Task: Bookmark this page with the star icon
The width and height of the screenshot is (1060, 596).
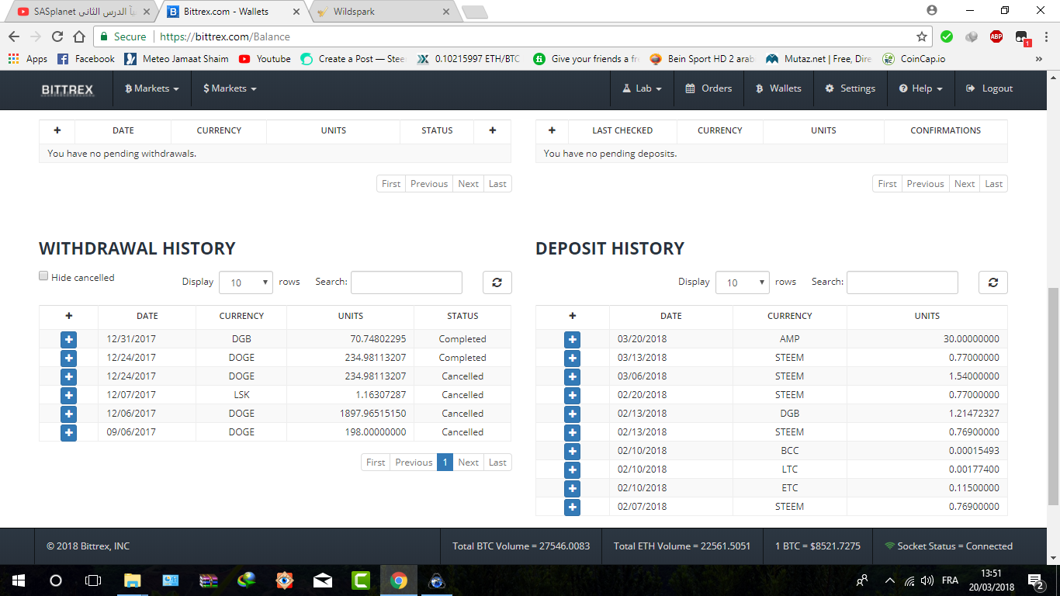Action: point(922,36)
